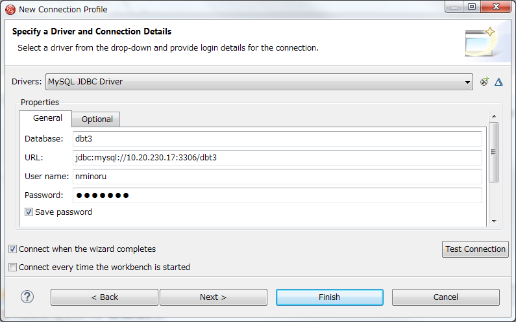Minimize the New Connection Profile window

click(x=454, y=7)
